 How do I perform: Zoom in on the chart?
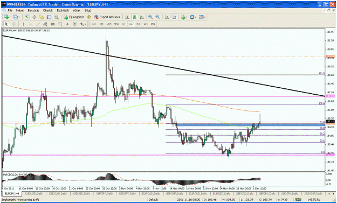[x=150, y=17]
